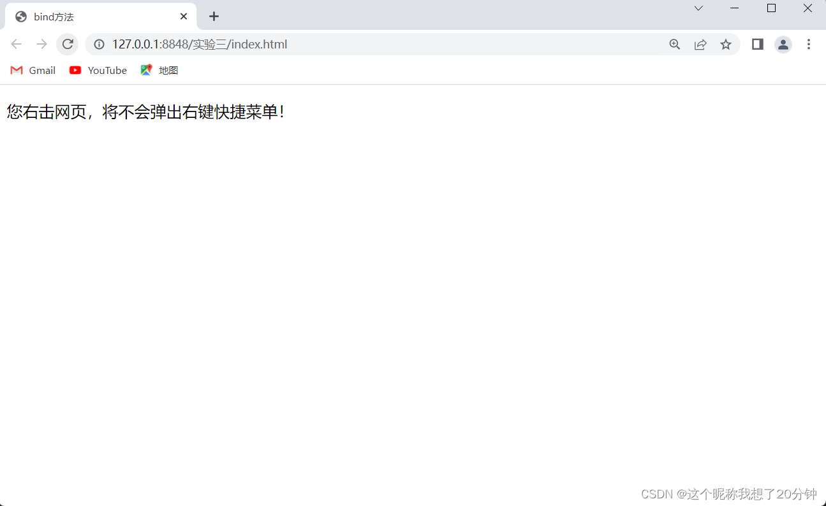This screenshot has width=826, height=506.
Task: Reload the current page
Action: point(68,44)
